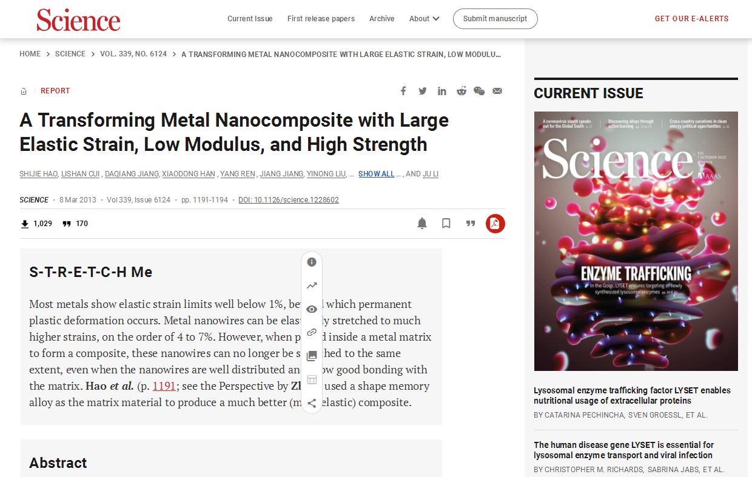The height and width of the screenshot is (477, 752).
Task: Open the DOI 10.1126/science.1228602 link
Action: coord(288,200)
